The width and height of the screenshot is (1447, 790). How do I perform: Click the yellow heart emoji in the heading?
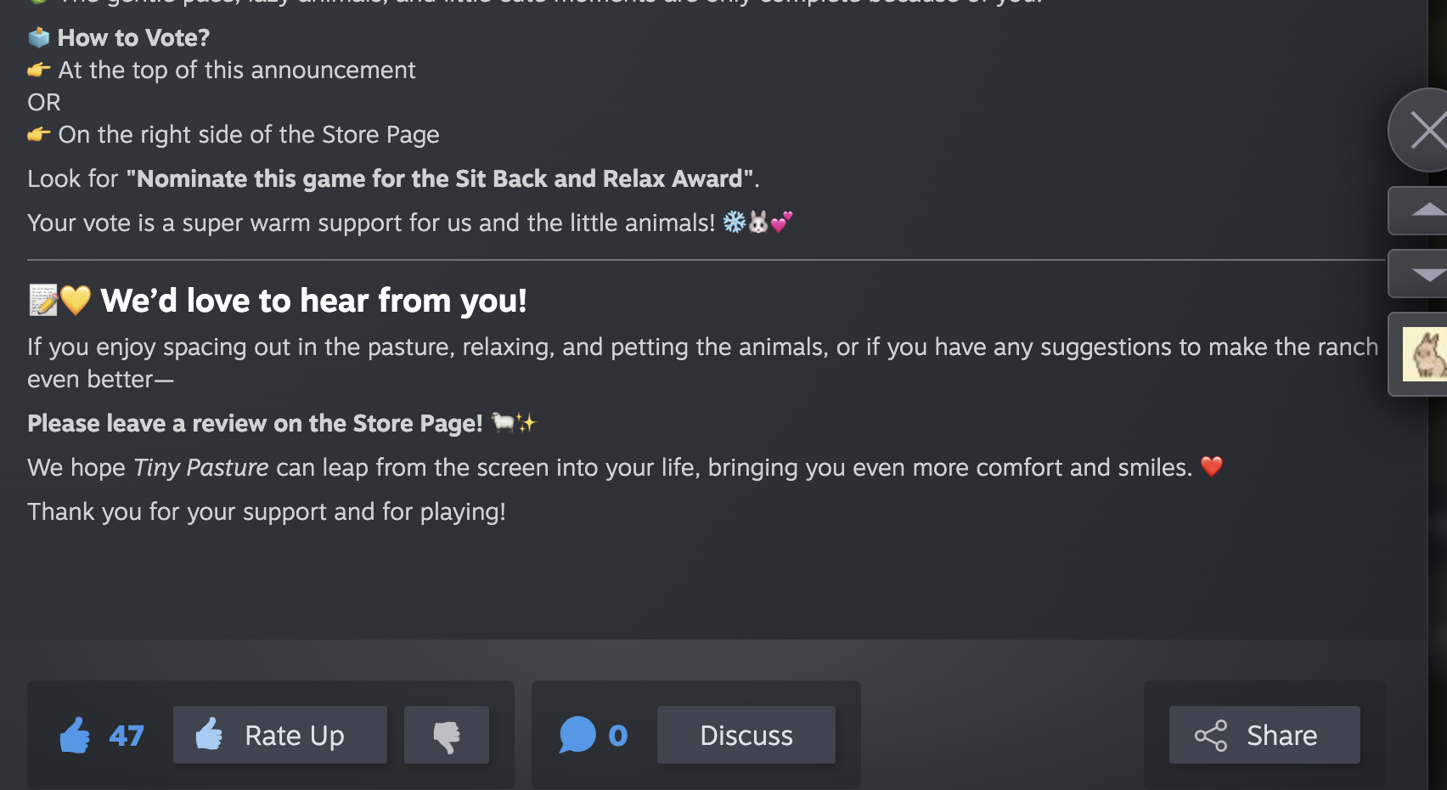(x=76, y=300)
